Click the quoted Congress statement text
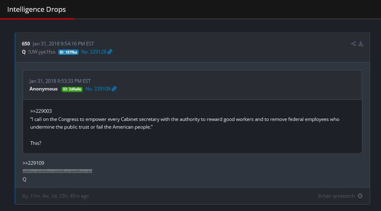Screen dimensions: 381x211 (185, 123)
